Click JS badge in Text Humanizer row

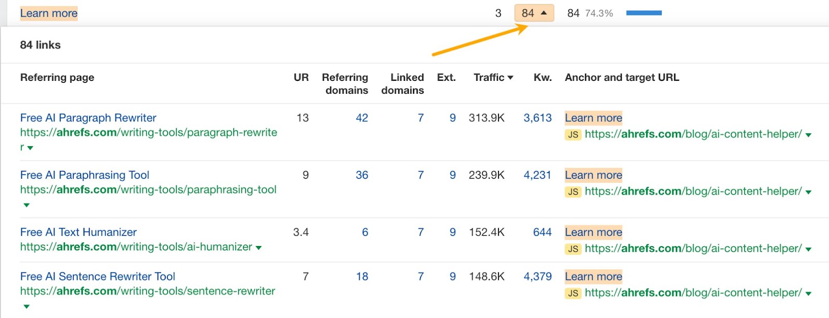[573, 249]
